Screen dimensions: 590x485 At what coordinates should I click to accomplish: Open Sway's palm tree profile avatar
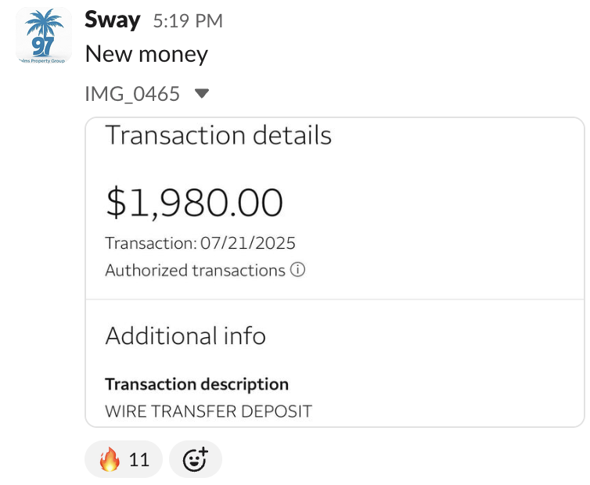pos(44,36)
